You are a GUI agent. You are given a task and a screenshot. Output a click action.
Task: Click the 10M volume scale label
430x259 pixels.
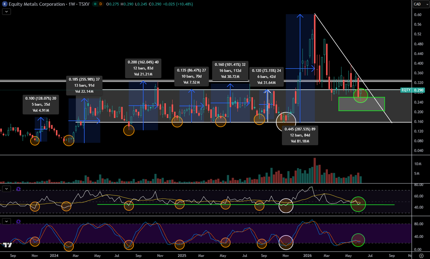[417, 164]
